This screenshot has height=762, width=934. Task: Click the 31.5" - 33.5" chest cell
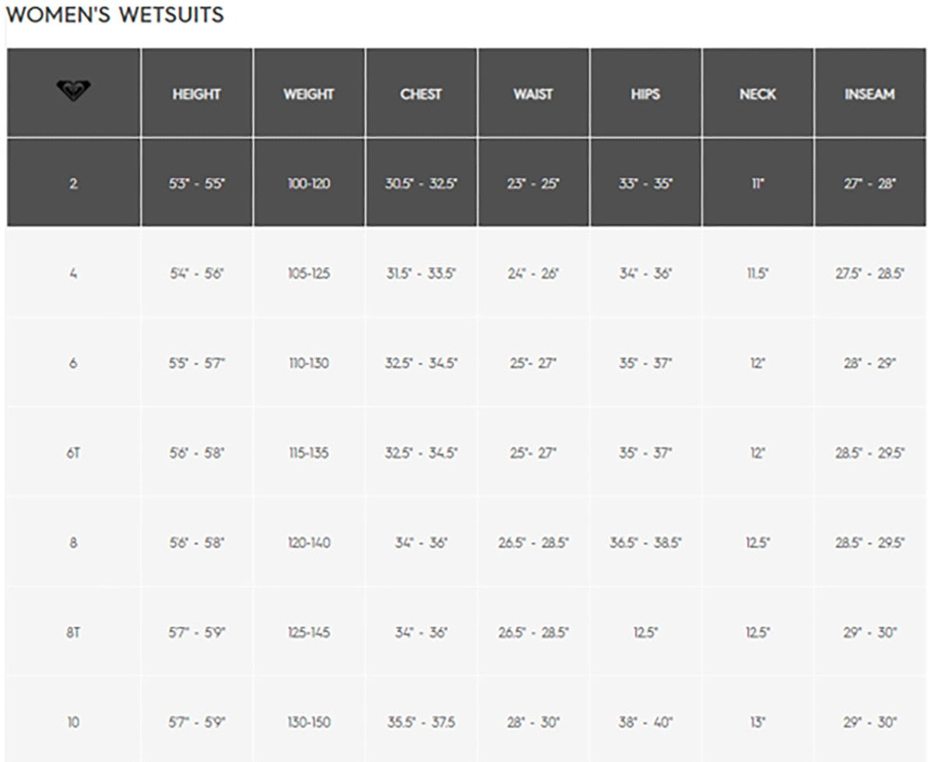coord(421,274)
